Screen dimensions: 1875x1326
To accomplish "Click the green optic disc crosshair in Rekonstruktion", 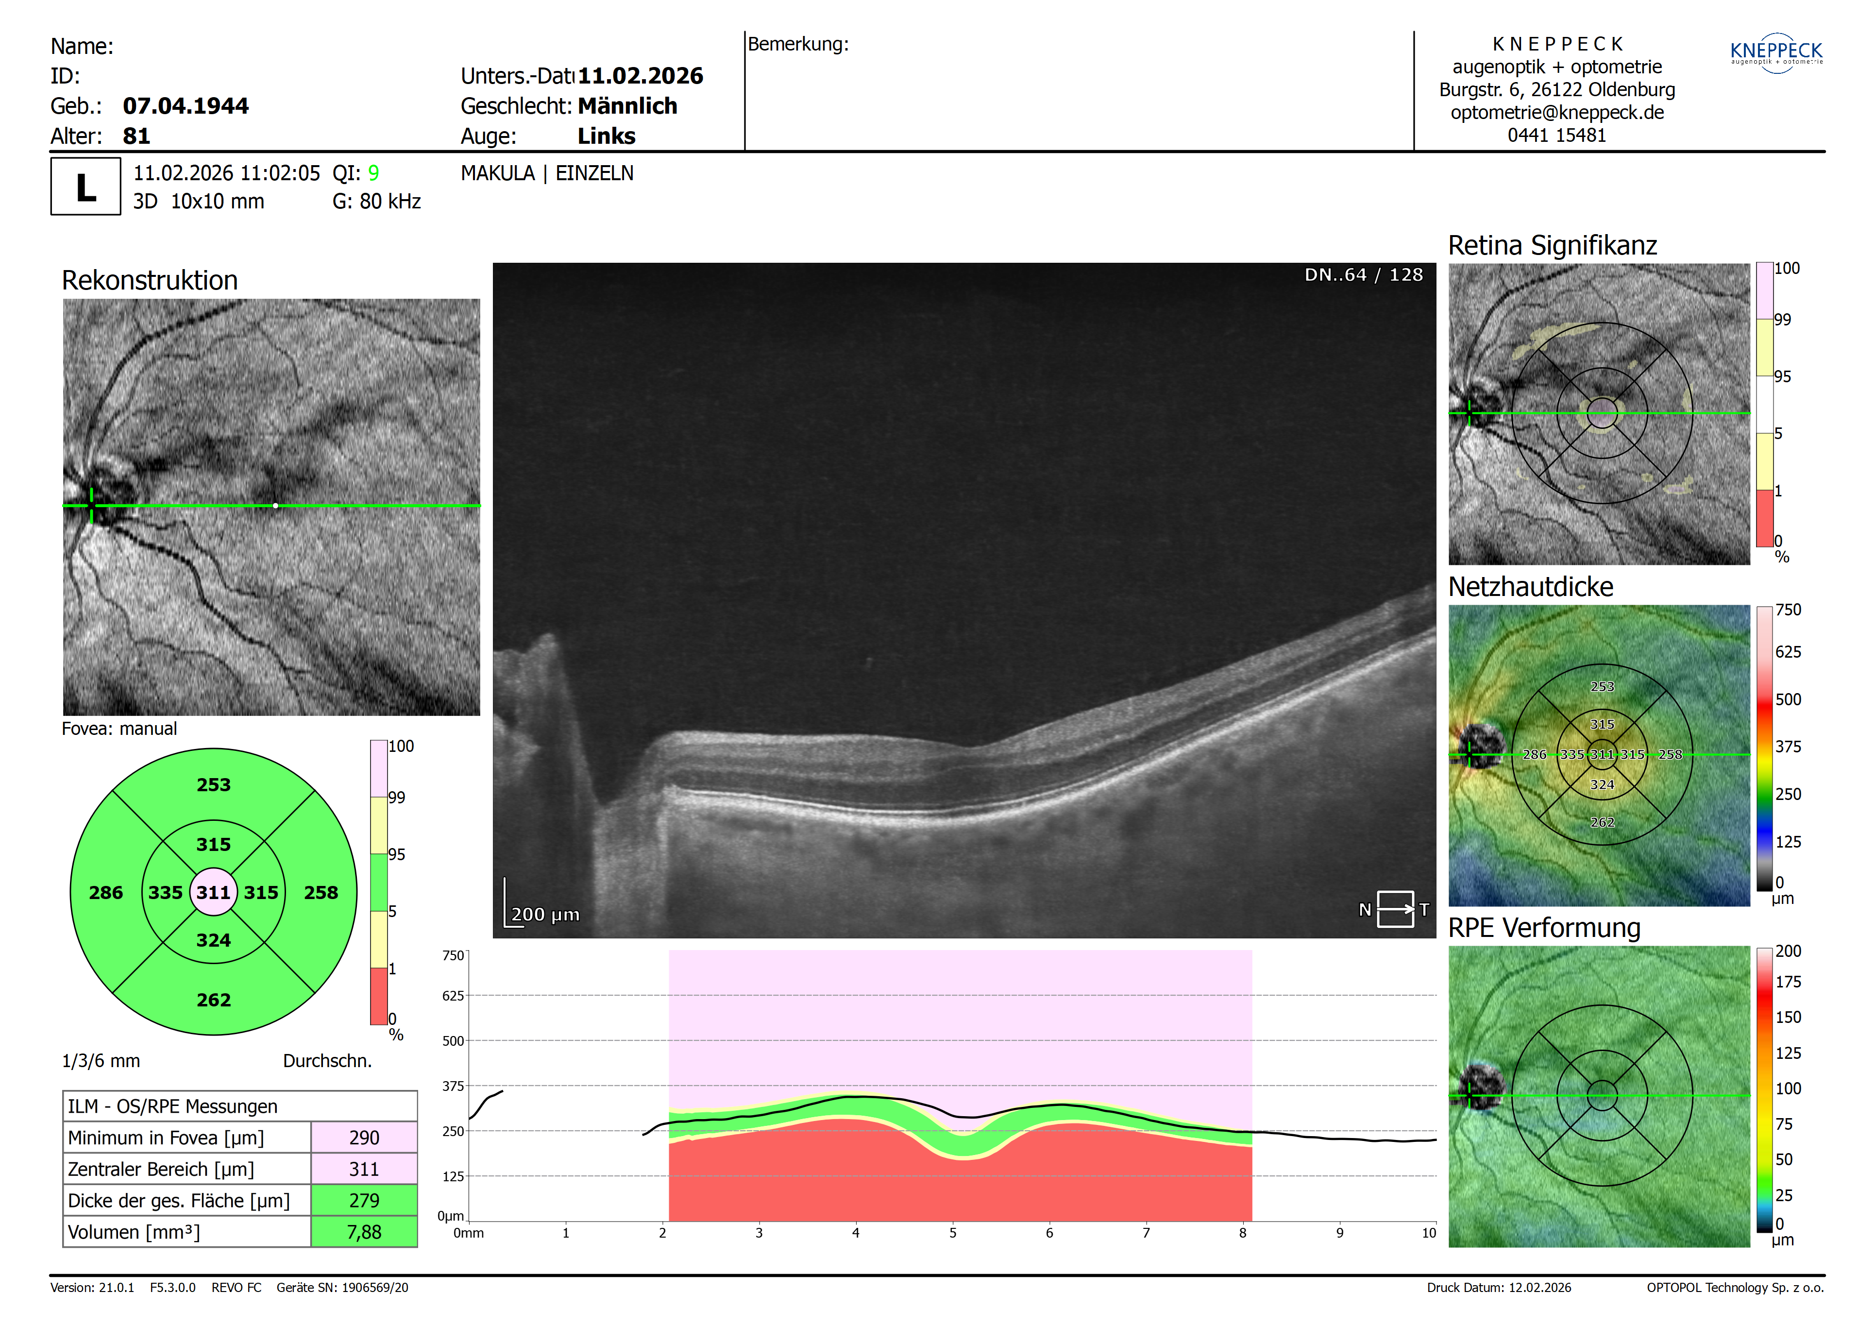I will point(91,505).
